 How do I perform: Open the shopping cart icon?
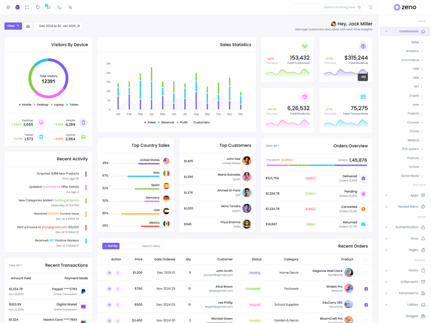click(48, 8)
